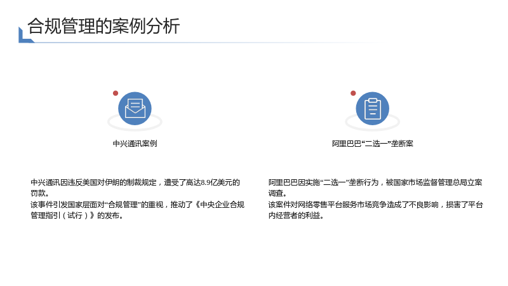
Task: Select the title 合规管理的案例分析
Action: 104,26
